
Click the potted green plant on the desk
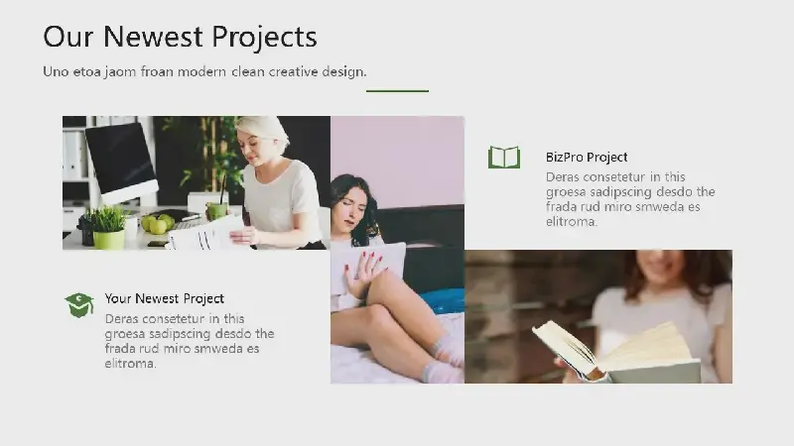coord(108,227)
